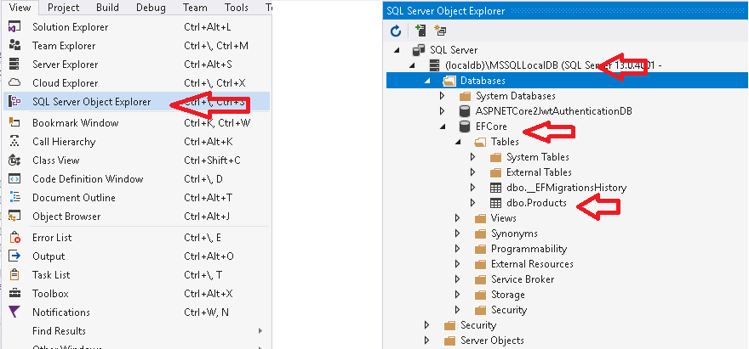Select the External Tables folder
749x349 pixels.
(x=539, y=172)
